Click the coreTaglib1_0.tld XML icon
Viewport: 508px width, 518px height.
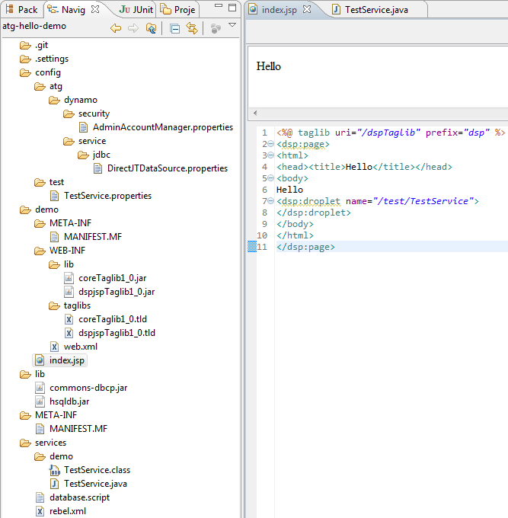pyautogui.click(x=69, y=319)
